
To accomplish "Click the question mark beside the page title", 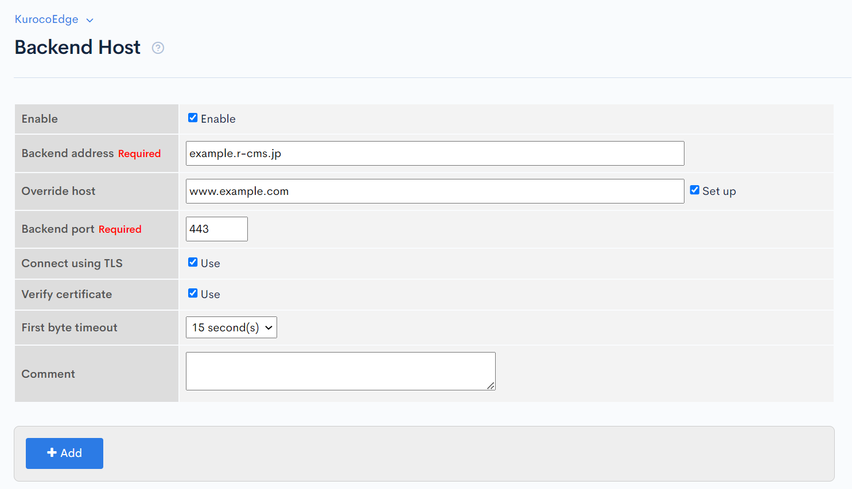I will click(158, 48).
